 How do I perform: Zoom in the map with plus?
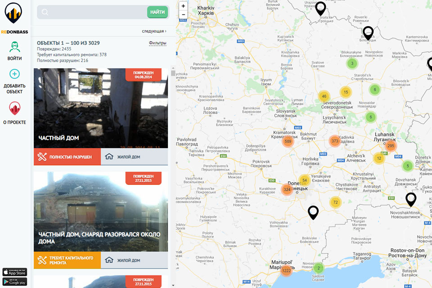click(x=183, y=6)
